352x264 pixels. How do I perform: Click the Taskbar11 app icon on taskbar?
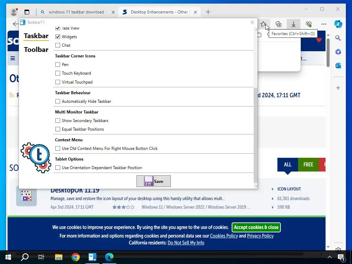[x=92, y=257]
